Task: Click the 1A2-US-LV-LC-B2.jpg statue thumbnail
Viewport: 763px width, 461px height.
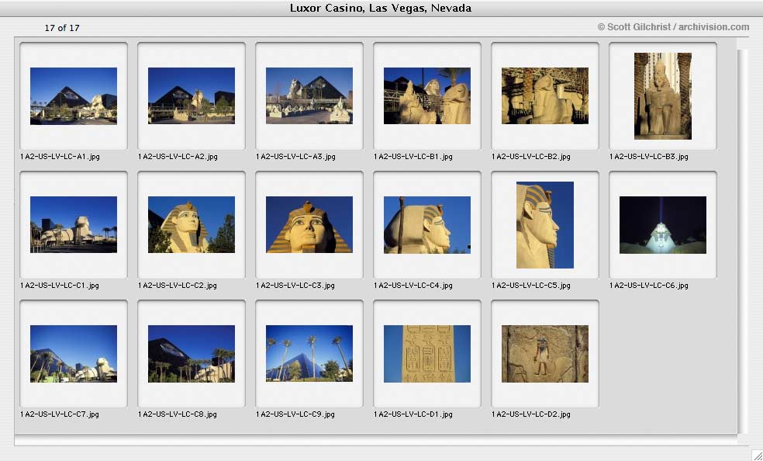Action: (544, 96)
